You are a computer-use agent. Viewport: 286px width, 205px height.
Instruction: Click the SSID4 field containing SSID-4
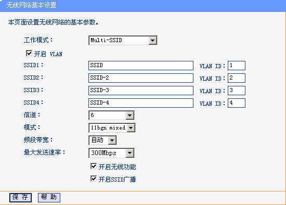(x=141, y=103)
